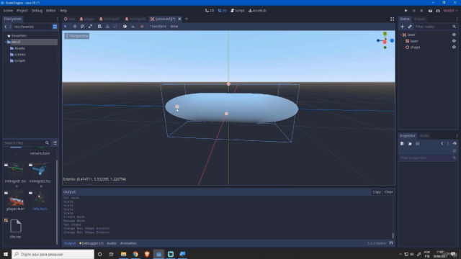Go to next edited object in Inspector
The height and width of the screenshot is (259, 461).
point(448,144)
